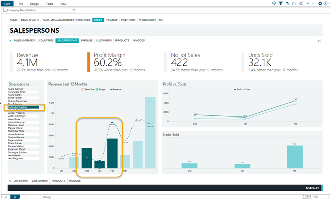Screen dimensions: 331x200
Task: Drill down to CUSTOMERS link
Action: 40,181
